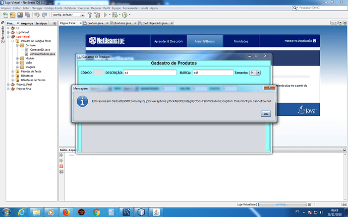The height and width of the screenshot is (217, 348).
Task: Click the CÓDIGO field in Cadastro de Produtos
Action: [99, 73]
